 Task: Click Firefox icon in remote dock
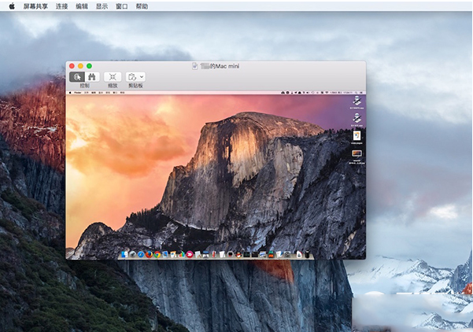coord(149,254)
